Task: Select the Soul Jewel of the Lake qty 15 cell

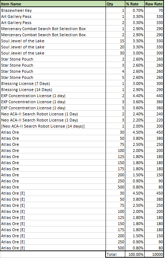Action: pos(115,41)
